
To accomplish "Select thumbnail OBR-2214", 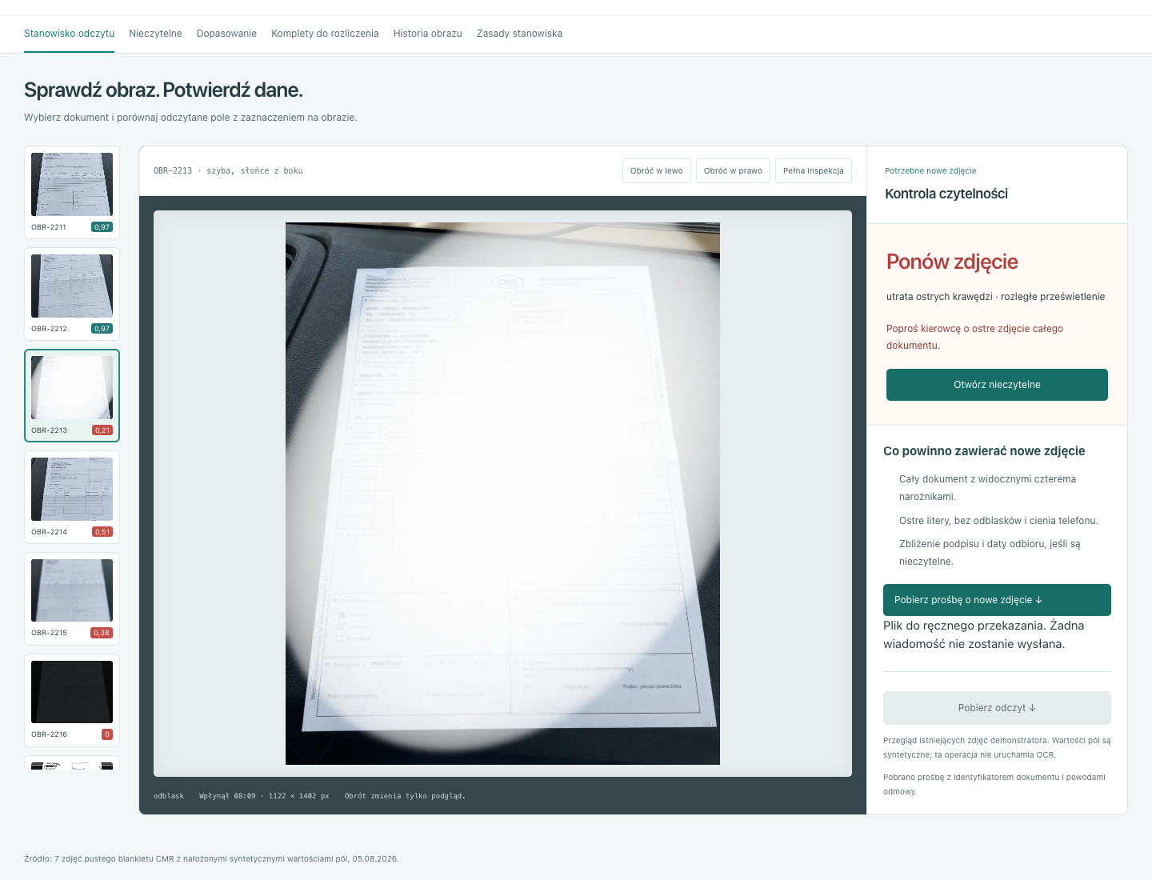I will pyautogui.click(x=72, y=497).
